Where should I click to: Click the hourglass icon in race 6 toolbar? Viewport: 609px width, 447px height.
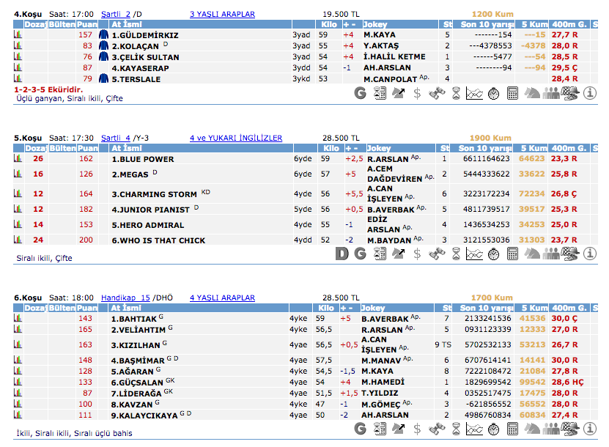click(456, 428)
